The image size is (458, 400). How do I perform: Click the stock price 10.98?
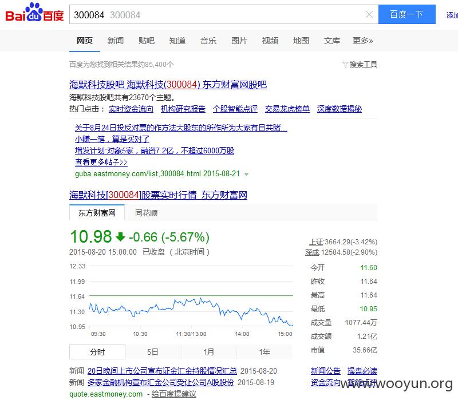pyautogui.click(x=91, y=236)
